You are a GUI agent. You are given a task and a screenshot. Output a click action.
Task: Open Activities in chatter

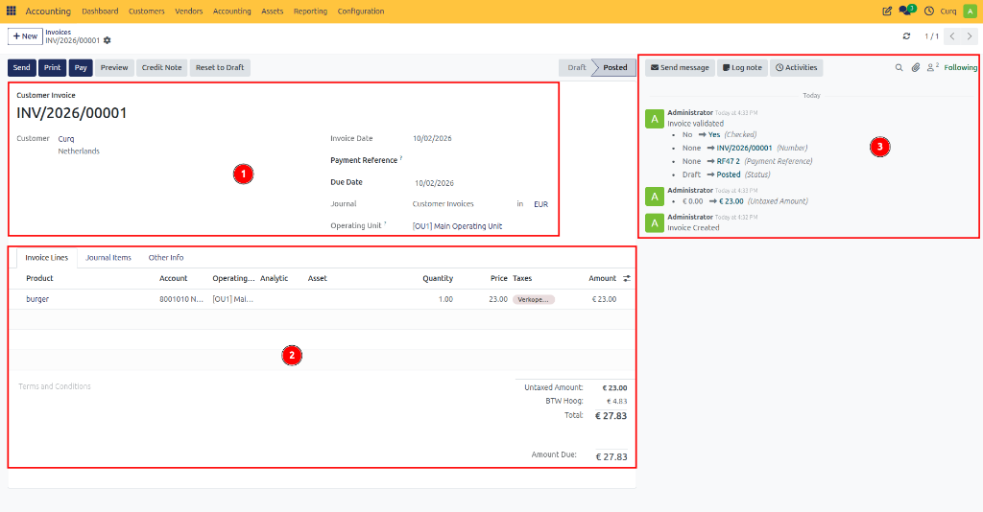796,68
